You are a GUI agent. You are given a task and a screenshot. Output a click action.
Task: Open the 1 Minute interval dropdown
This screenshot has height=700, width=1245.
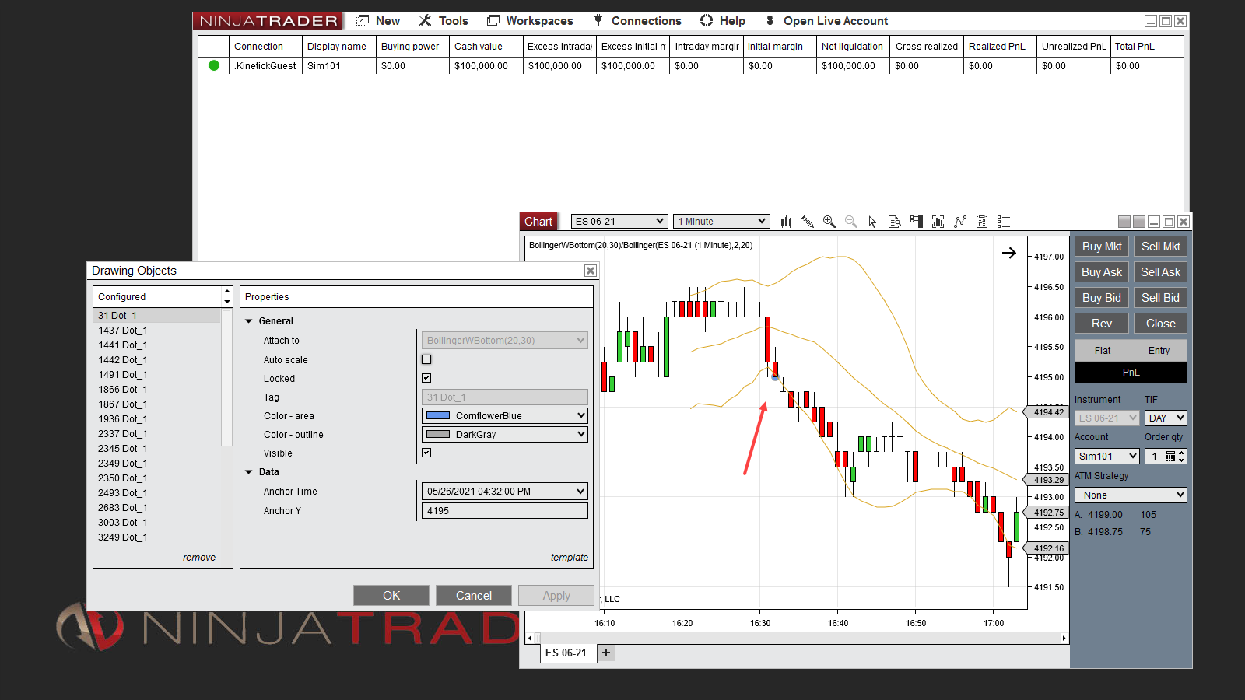pyautogui.click(x=721, y=222)
